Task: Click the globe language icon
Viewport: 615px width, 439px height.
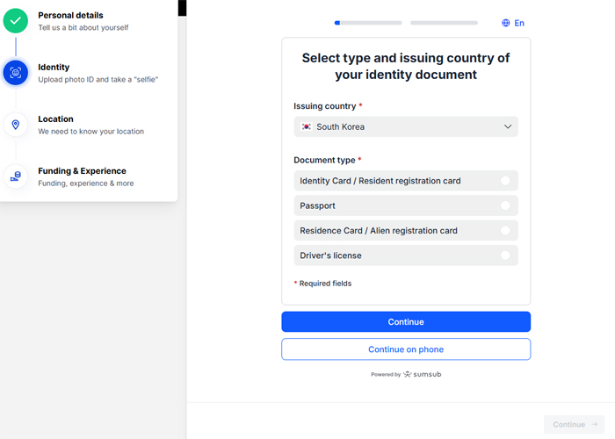Action: click(x=506, y=23)
